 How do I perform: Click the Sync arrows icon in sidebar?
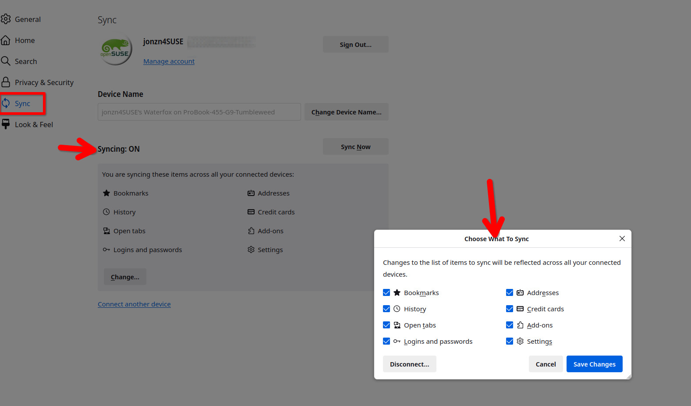[6, 103]
